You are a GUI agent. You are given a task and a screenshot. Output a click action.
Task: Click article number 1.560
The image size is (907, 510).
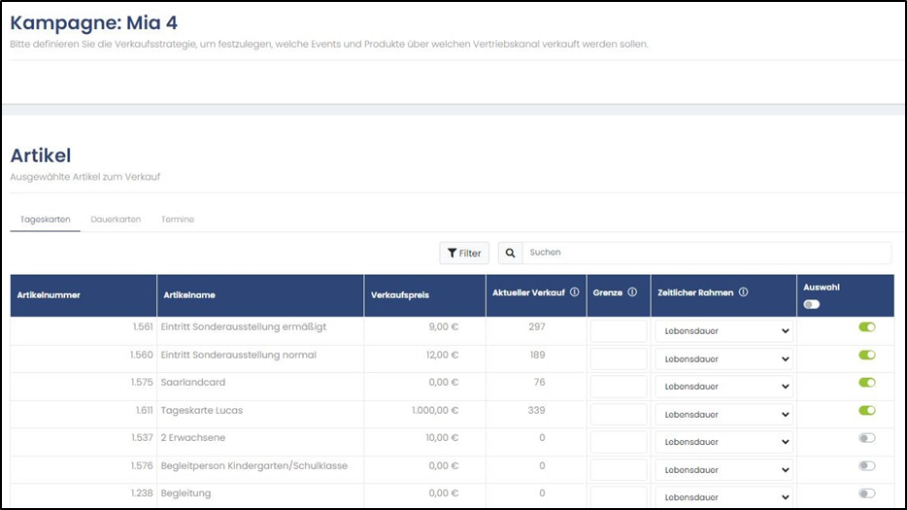coord(142,355)
